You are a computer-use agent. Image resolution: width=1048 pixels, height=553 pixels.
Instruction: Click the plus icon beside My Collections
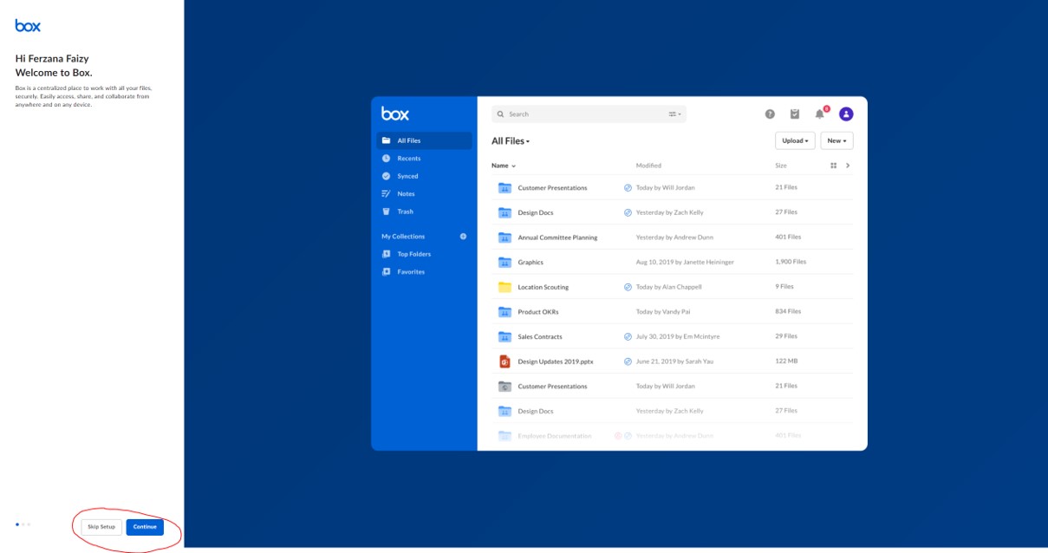point(463,236)
